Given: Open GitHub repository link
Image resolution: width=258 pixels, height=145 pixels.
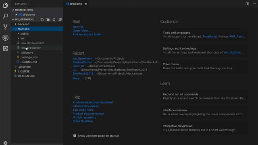Looking at the screenshot, I should pos(84,118).
